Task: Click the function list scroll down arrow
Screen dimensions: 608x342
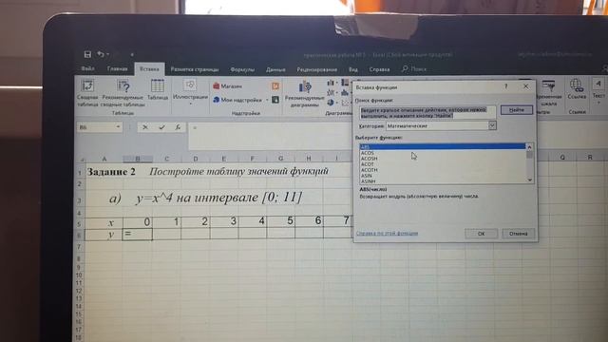Action: (529, 180)
